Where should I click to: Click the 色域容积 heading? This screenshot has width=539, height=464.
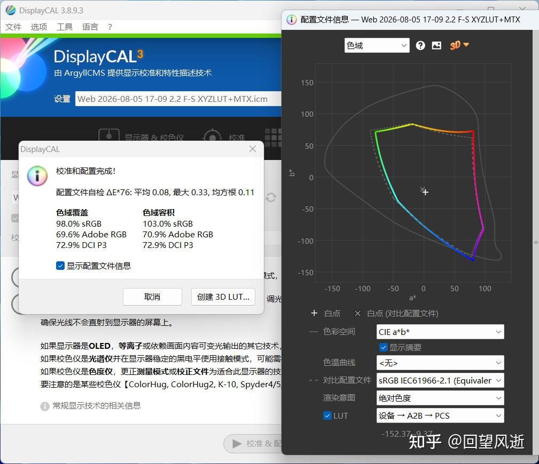[159, 212]
